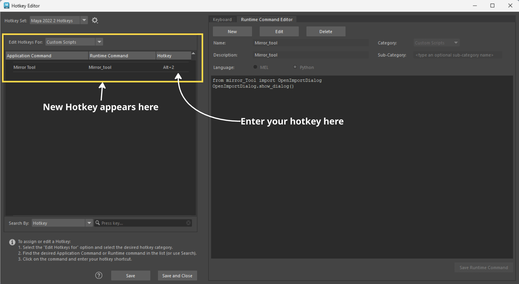
Task: Click the Sub-Category input field
Action: tap(457, 55)
